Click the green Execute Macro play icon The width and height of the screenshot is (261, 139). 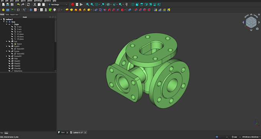point(81,5)
